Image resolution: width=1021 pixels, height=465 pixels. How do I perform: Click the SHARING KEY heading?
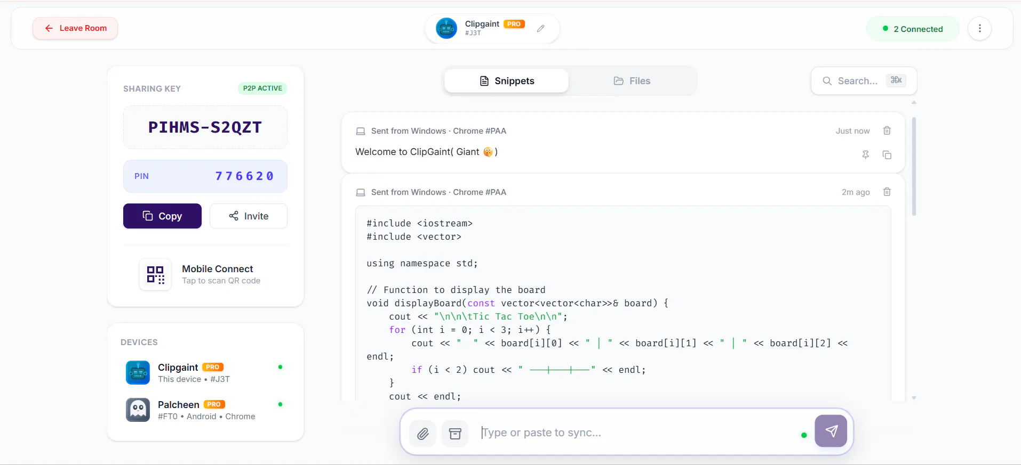(152, 89)
